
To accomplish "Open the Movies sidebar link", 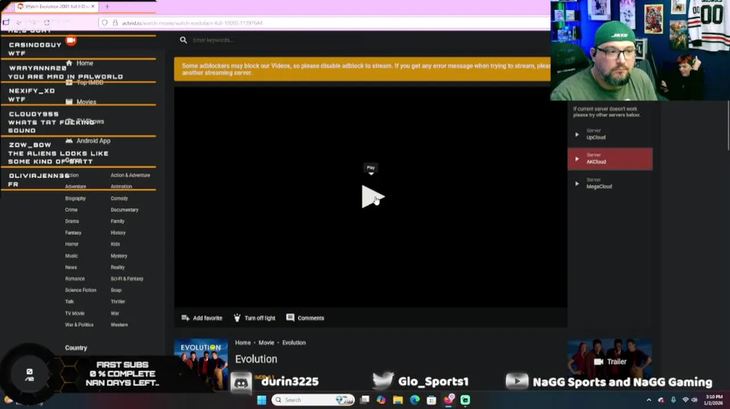I will (86, 102).
